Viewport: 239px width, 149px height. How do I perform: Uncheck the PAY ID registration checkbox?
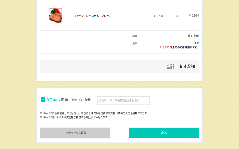tap(43, 100)
